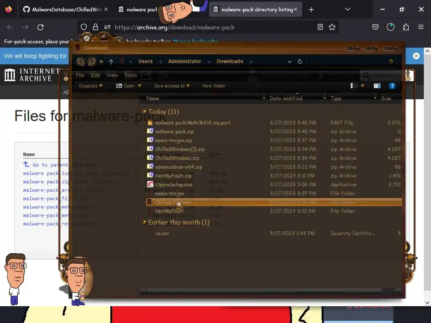This screenshot has width=431, height=323.
Task: Refresh the Downloads folder in Explorer
Action: [x=300, y=61]
